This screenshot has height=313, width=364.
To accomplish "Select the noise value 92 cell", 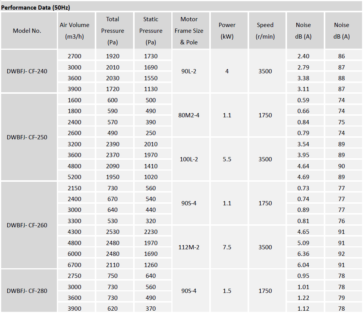I will (x=342, y=254).
